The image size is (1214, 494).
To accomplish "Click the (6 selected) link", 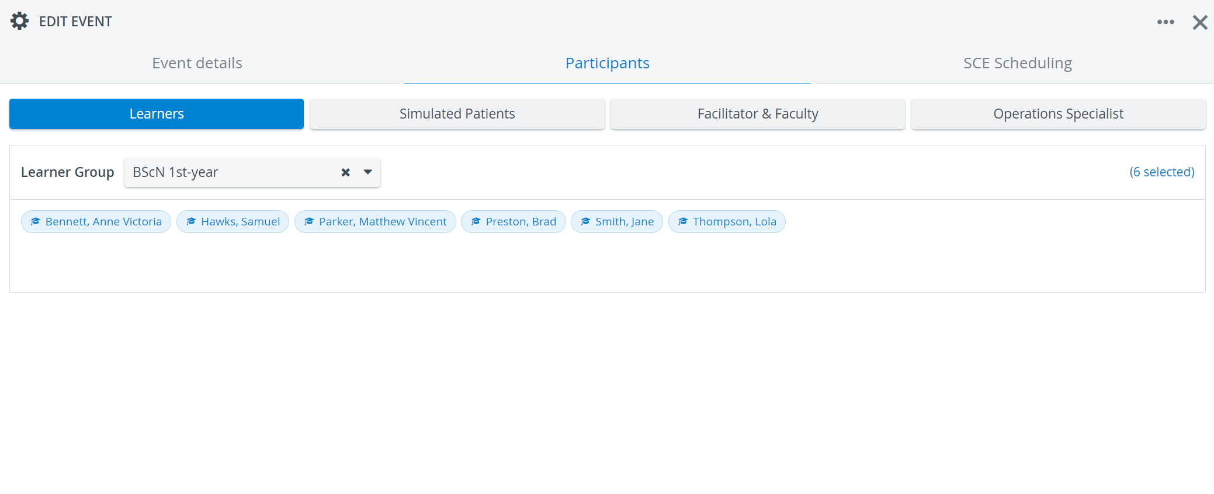I will point(1161,172).
